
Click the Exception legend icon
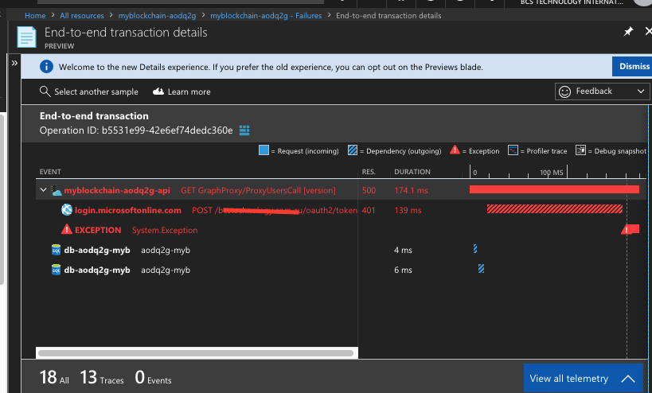[x=455, y=150]
